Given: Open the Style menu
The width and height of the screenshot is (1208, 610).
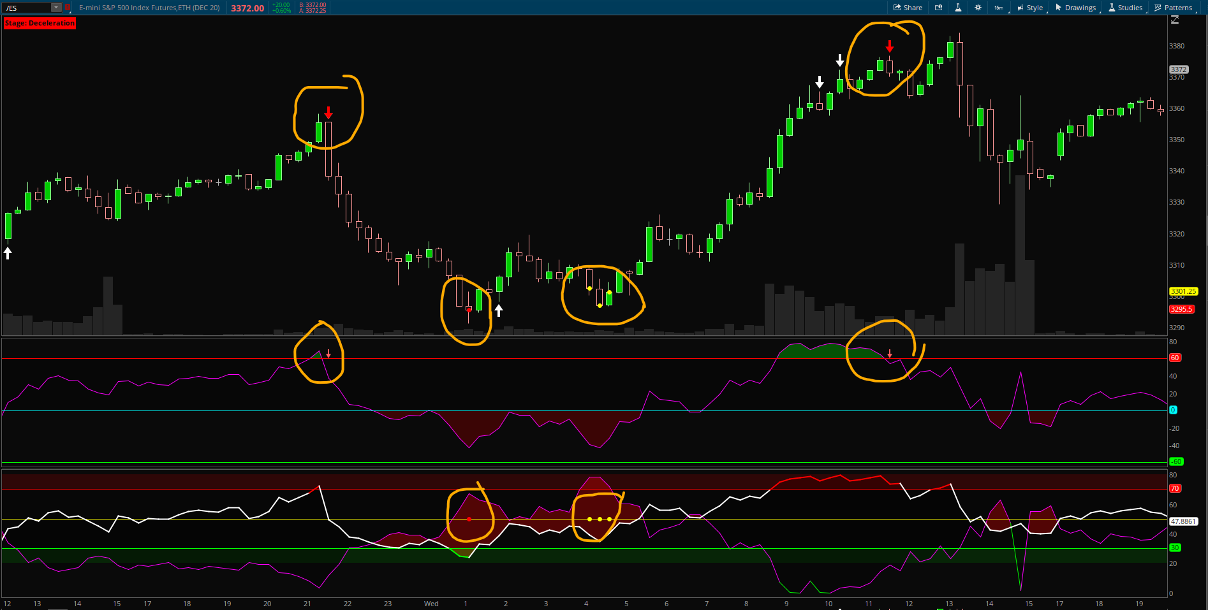Looking at the screenshot, I should pyautogui.click(x=1030, y=8).
